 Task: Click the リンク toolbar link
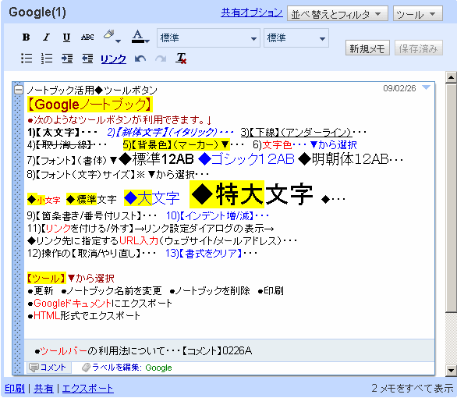pyautogui.click(x=113, y=59)
